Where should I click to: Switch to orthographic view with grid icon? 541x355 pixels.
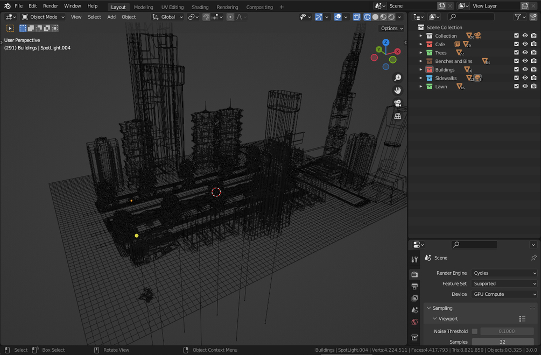pyautogui.click(x=398, y=116)
